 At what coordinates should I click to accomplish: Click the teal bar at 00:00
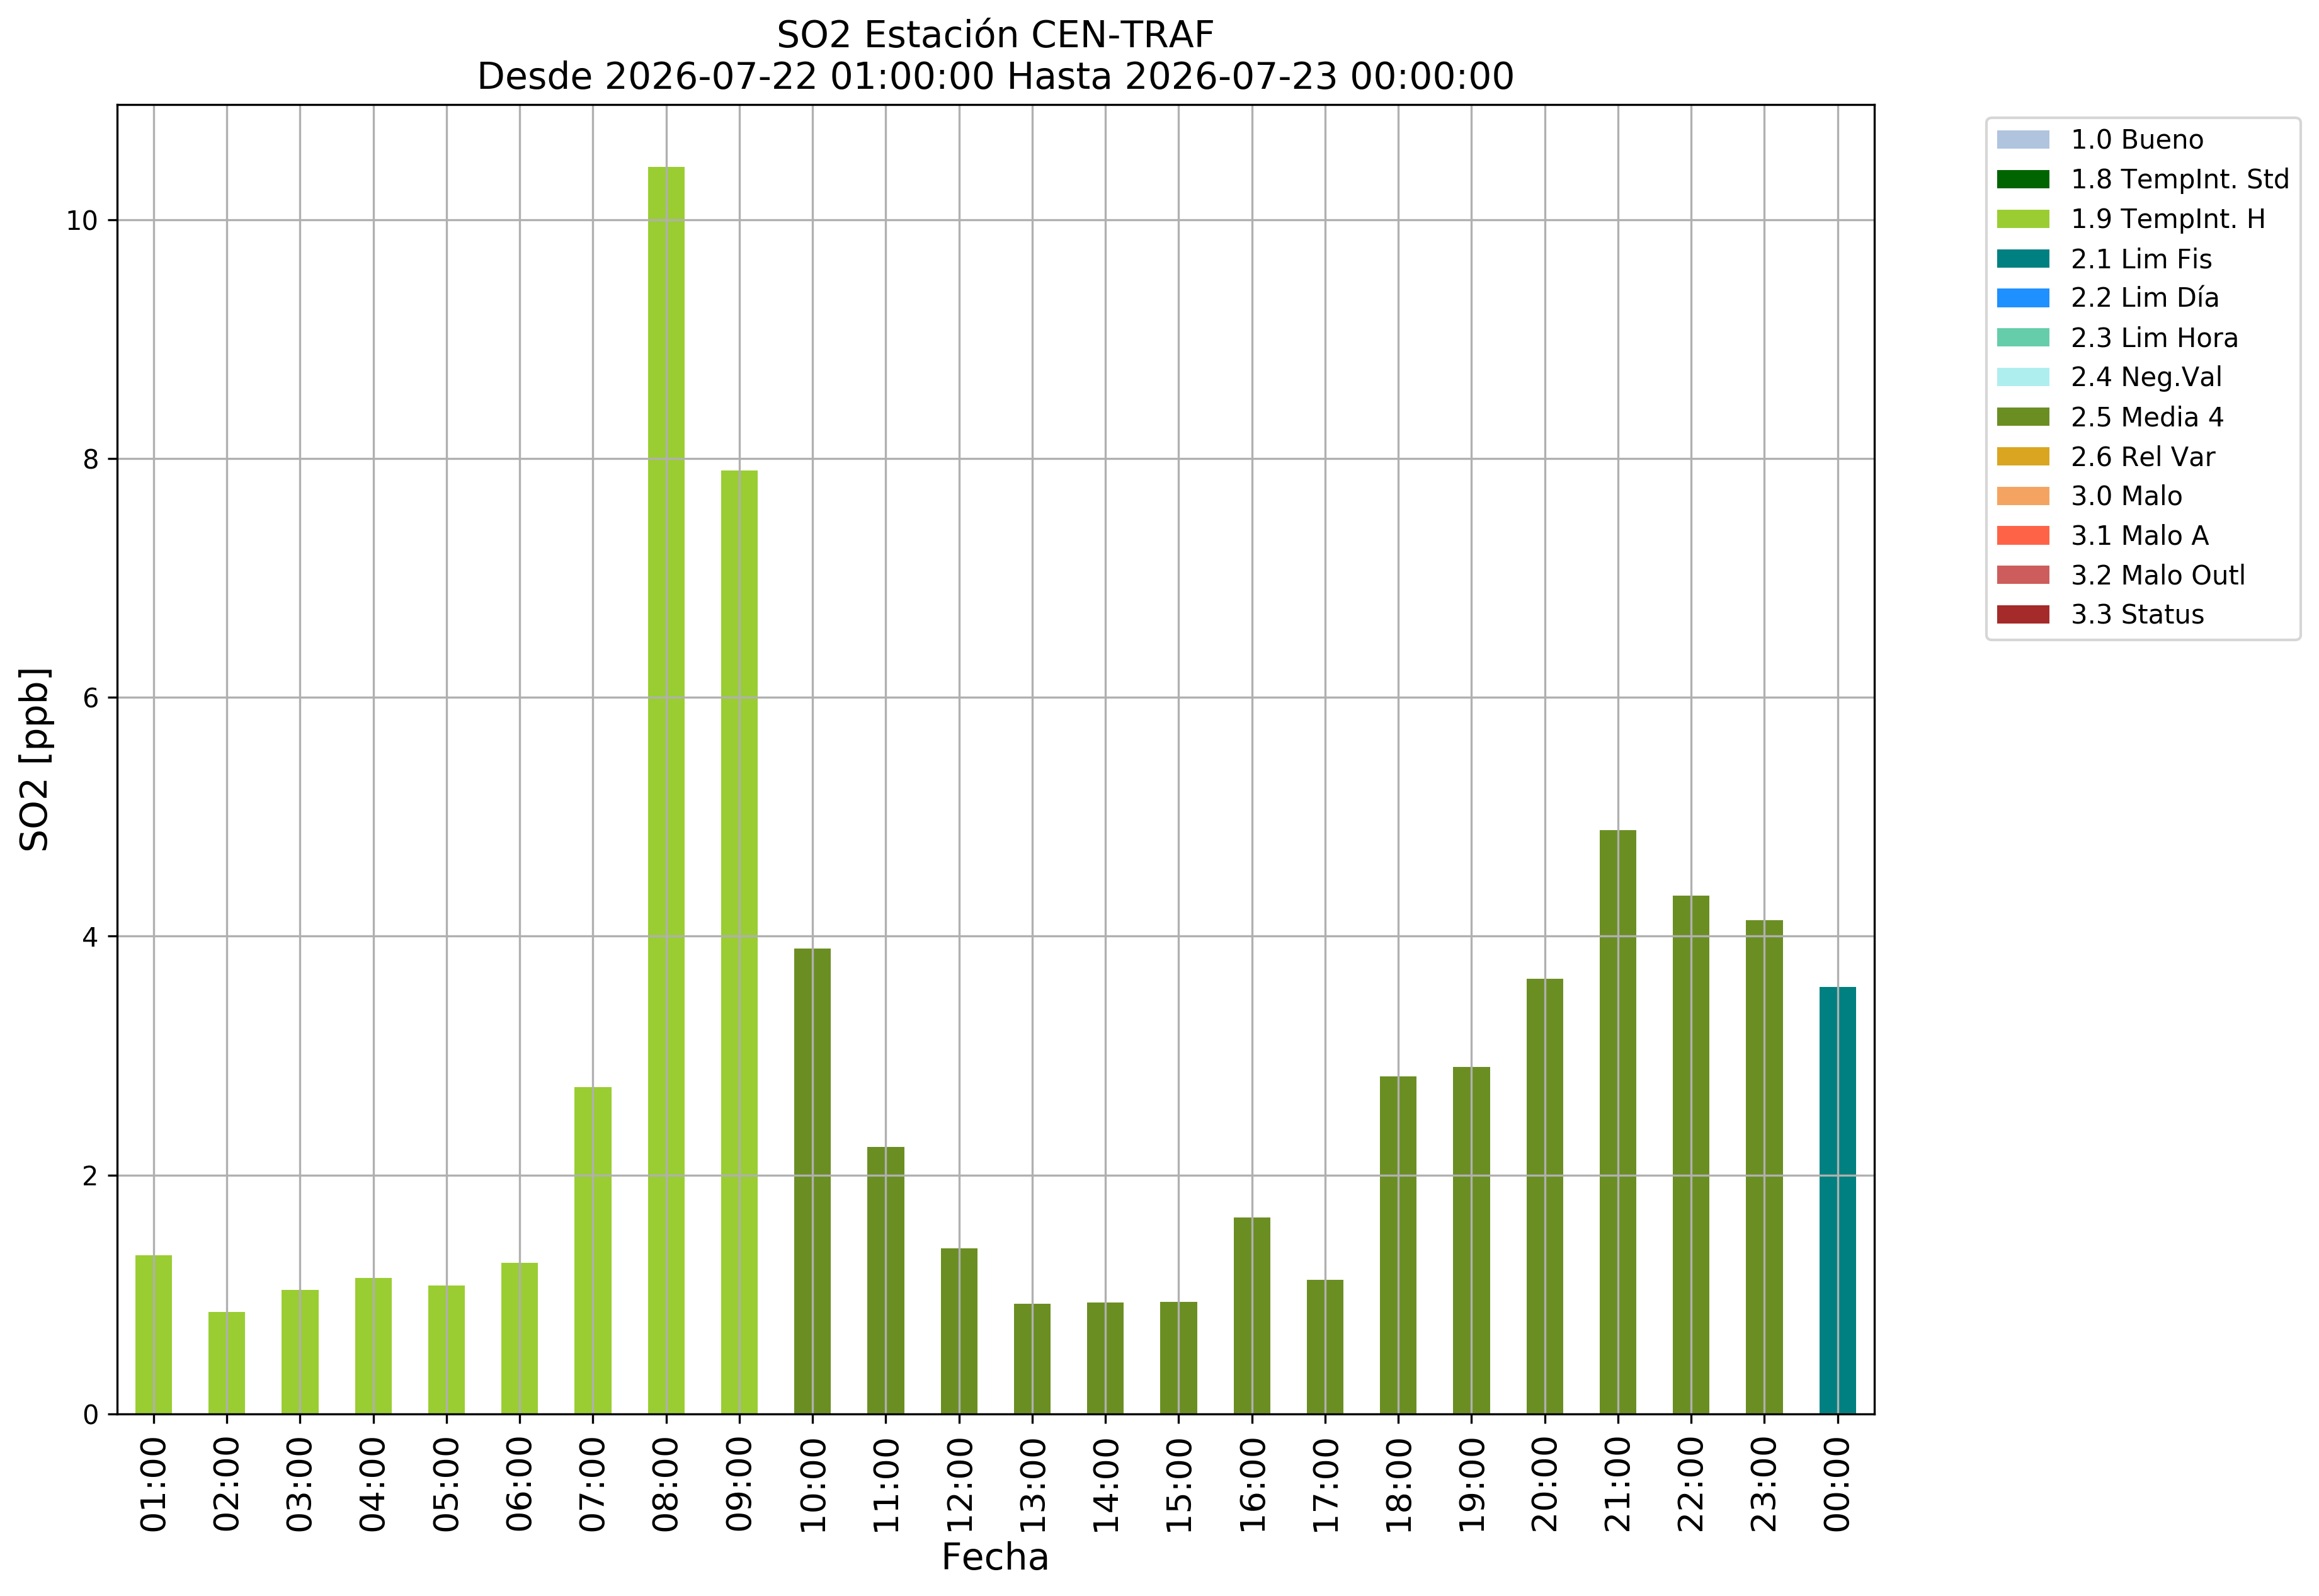(x=1837, y=1200)
